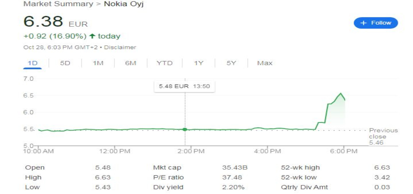Click the green data point on the chart
Image resolution: width=413 pixels, height=194 pixels.
click(185, 129)
